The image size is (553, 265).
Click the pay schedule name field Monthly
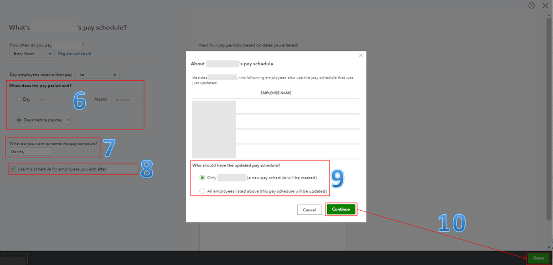coord(31,152)
